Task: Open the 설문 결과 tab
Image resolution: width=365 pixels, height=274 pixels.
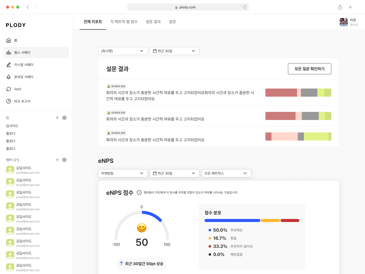Action: coord(153,22)
